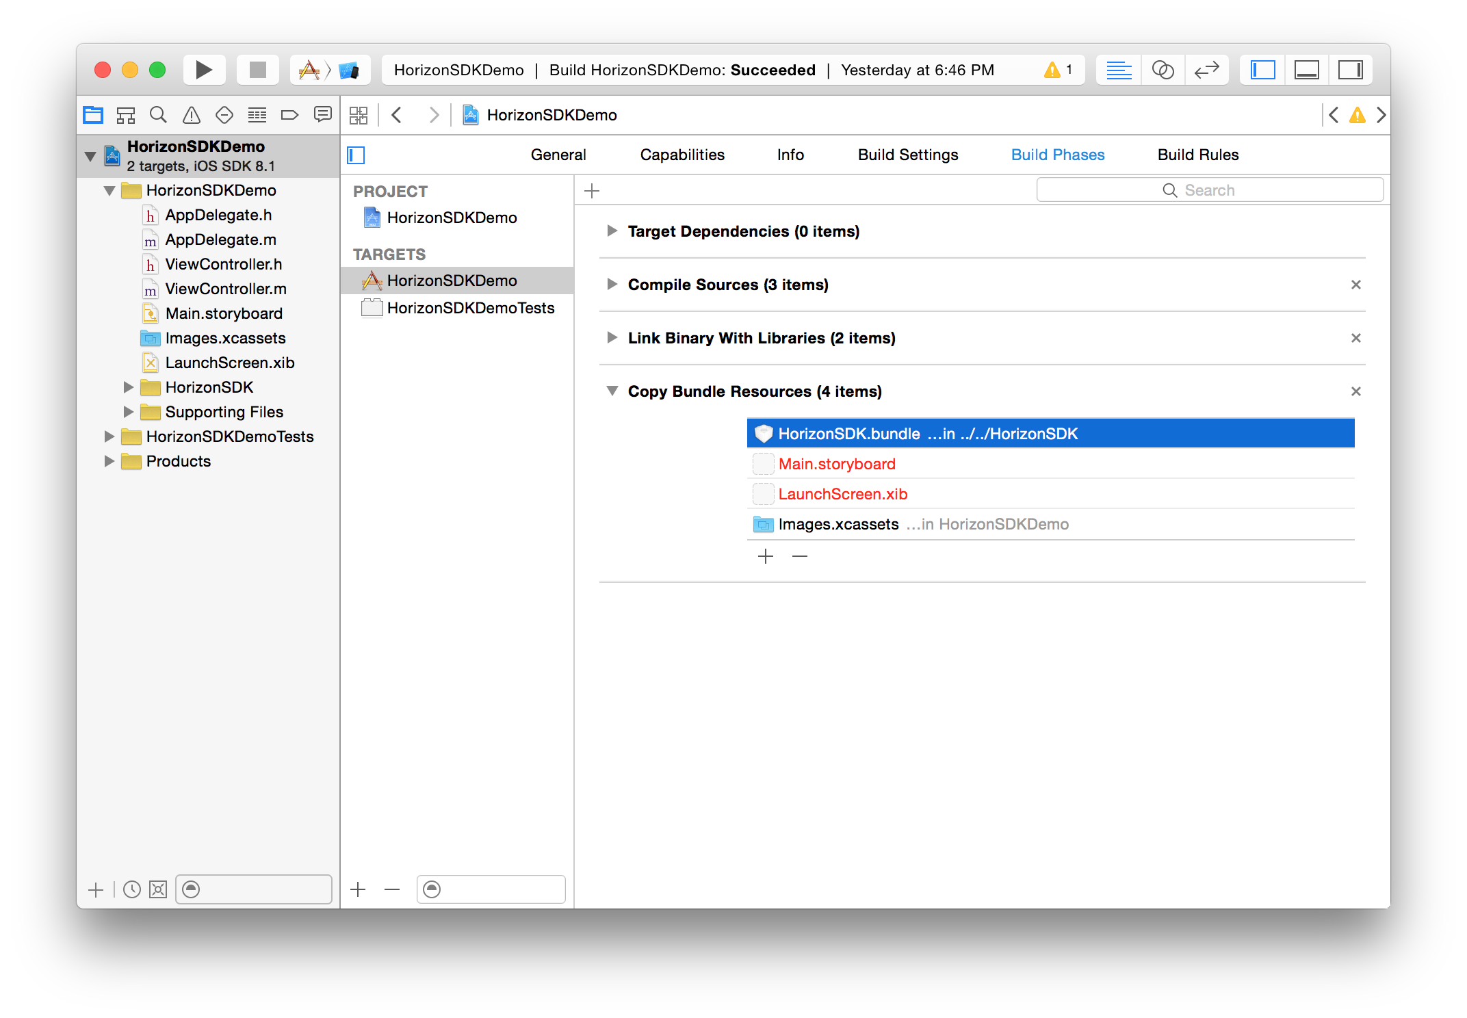The width and height of the screenshot is (1467, 1018).
Task: Select Main.storyboard in bundle resources
Action: point(1050,464)
